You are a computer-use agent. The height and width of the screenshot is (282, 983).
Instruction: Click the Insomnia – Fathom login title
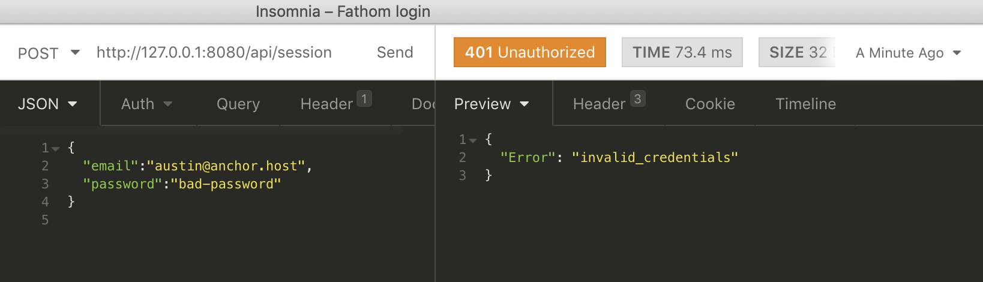coord(343,11)
